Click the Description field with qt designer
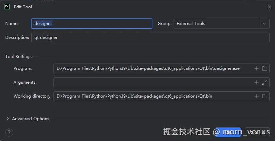Screen dimensions: 275x141 [x=150, y=38]
